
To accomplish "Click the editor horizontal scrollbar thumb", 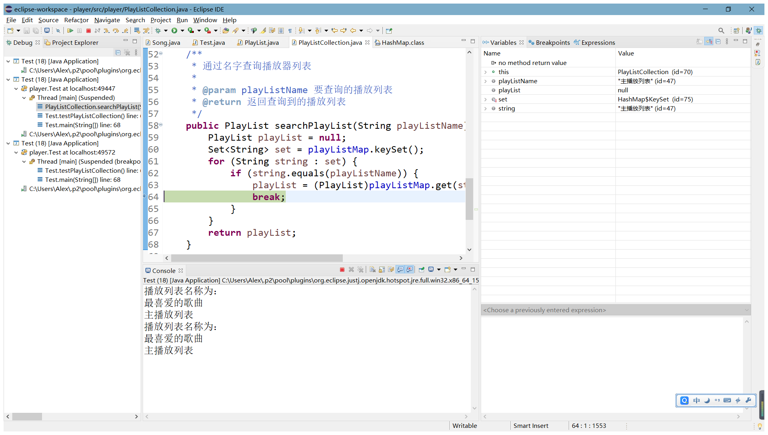I will pos(257,258).
